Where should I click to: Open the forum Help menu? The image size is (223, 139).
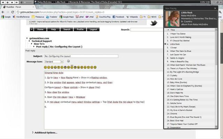[53, 29]
